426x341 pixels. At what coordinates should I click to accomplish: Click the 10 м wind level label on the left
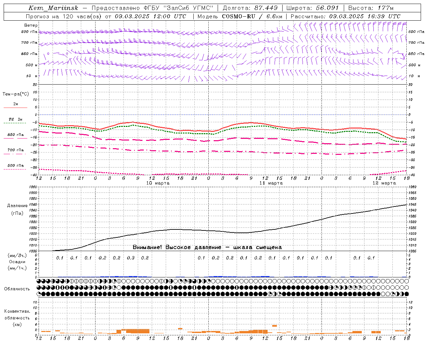coord(32,76)
